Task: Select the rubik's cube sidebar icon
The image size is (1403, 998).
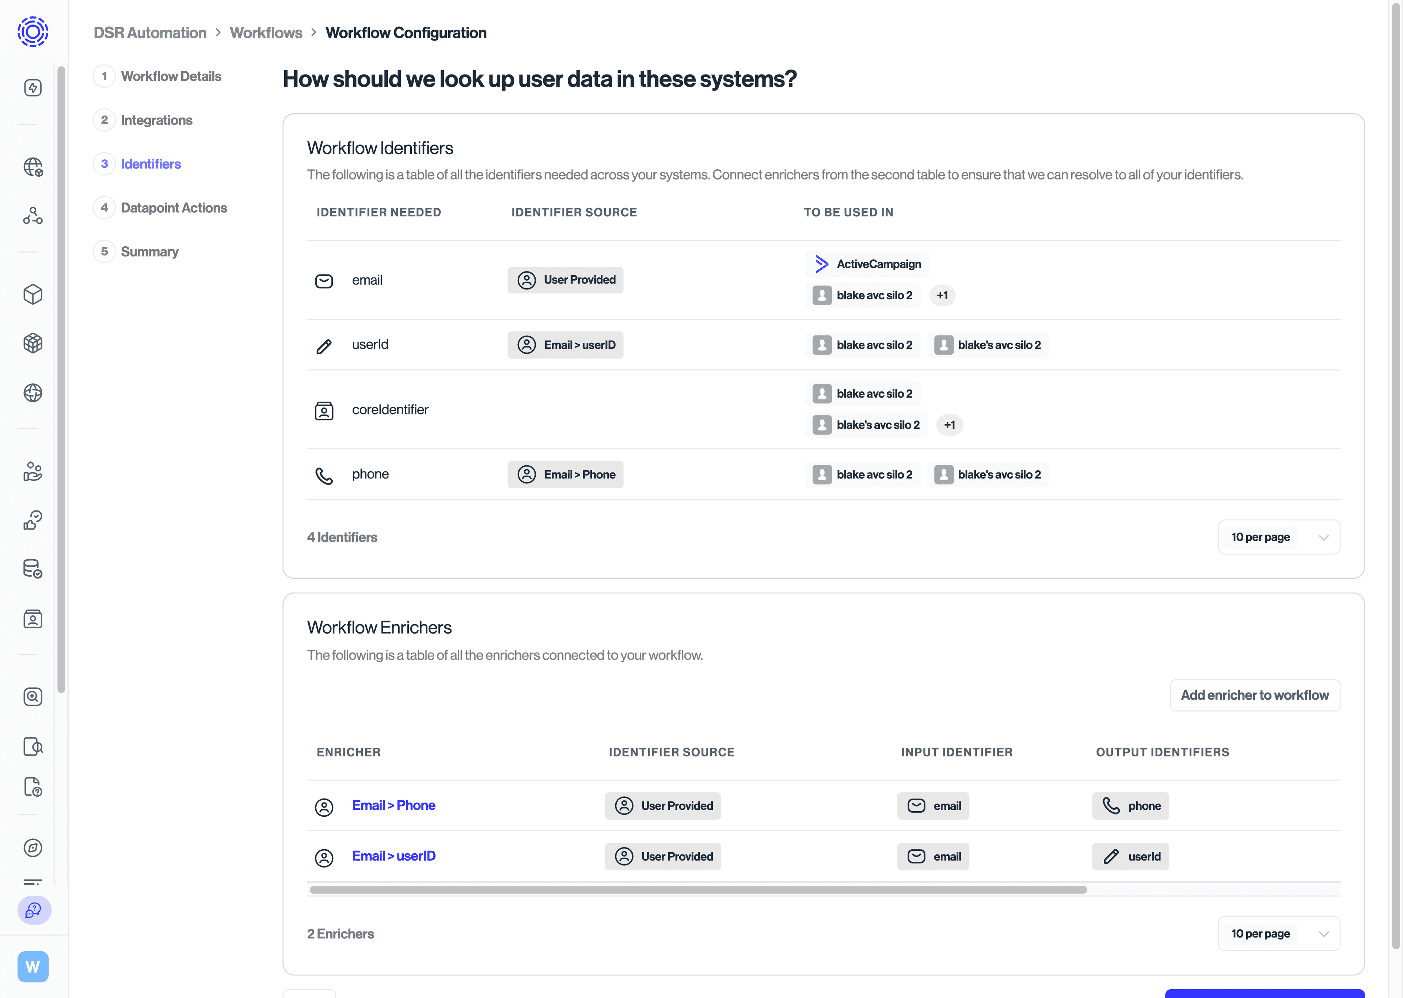Action: tap(33, 343)
